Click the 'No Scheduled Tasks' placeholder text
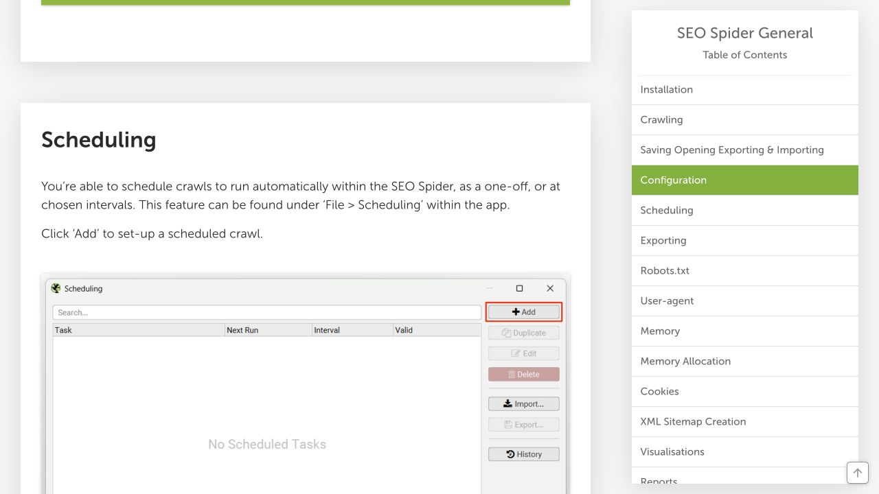This screenshot has width=879, height=494. pyautogui.click(x=267, y=445)
